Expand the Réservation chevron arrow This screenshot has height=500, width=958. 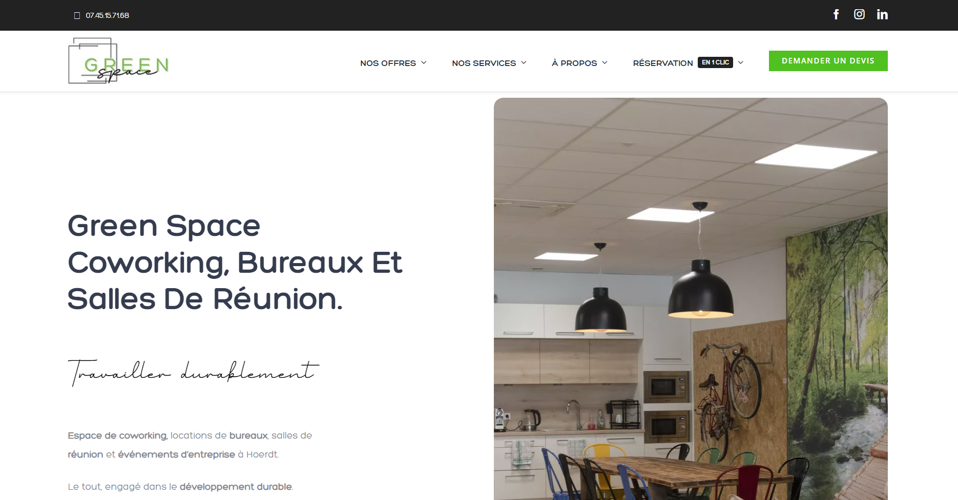740,62
